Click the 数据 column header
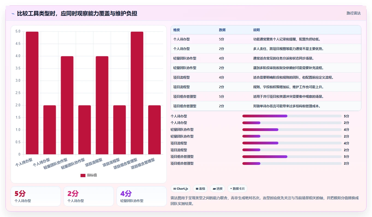This screenshot has width=372, height=217. pyautogui.click(x=222, y=30)
